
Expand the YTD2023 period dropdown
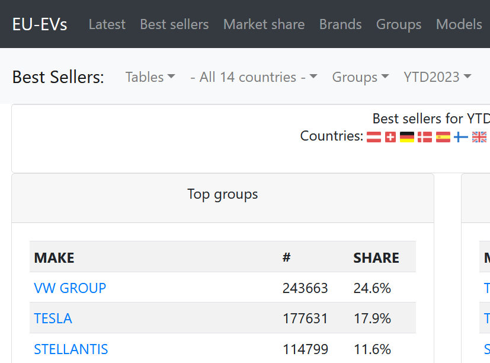pos(437,77)
